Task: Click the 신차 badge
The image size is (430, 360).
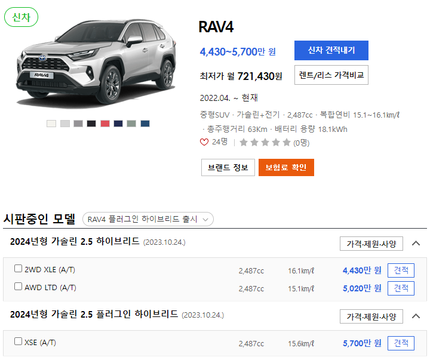Action: [21, 17]
